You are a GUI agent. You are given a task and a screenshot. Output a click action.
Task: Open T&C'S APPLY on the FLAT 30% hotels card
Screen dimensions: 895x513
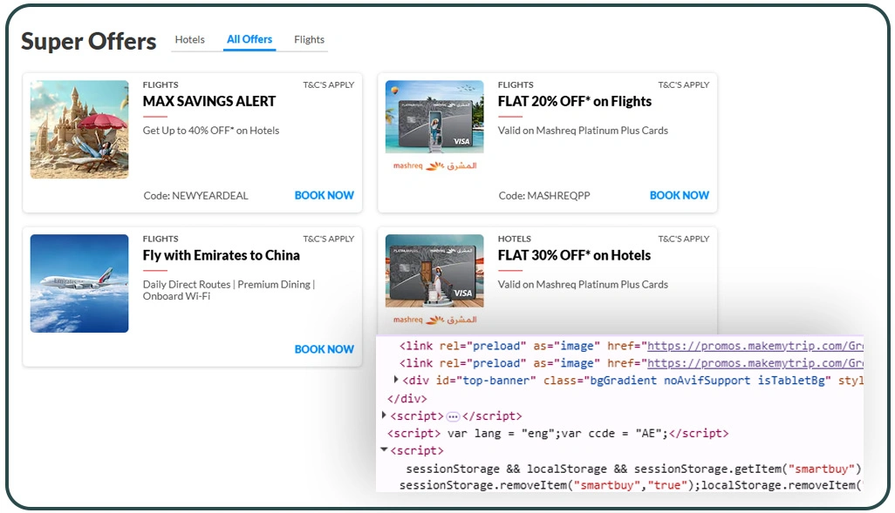click(x=684, y=238)
